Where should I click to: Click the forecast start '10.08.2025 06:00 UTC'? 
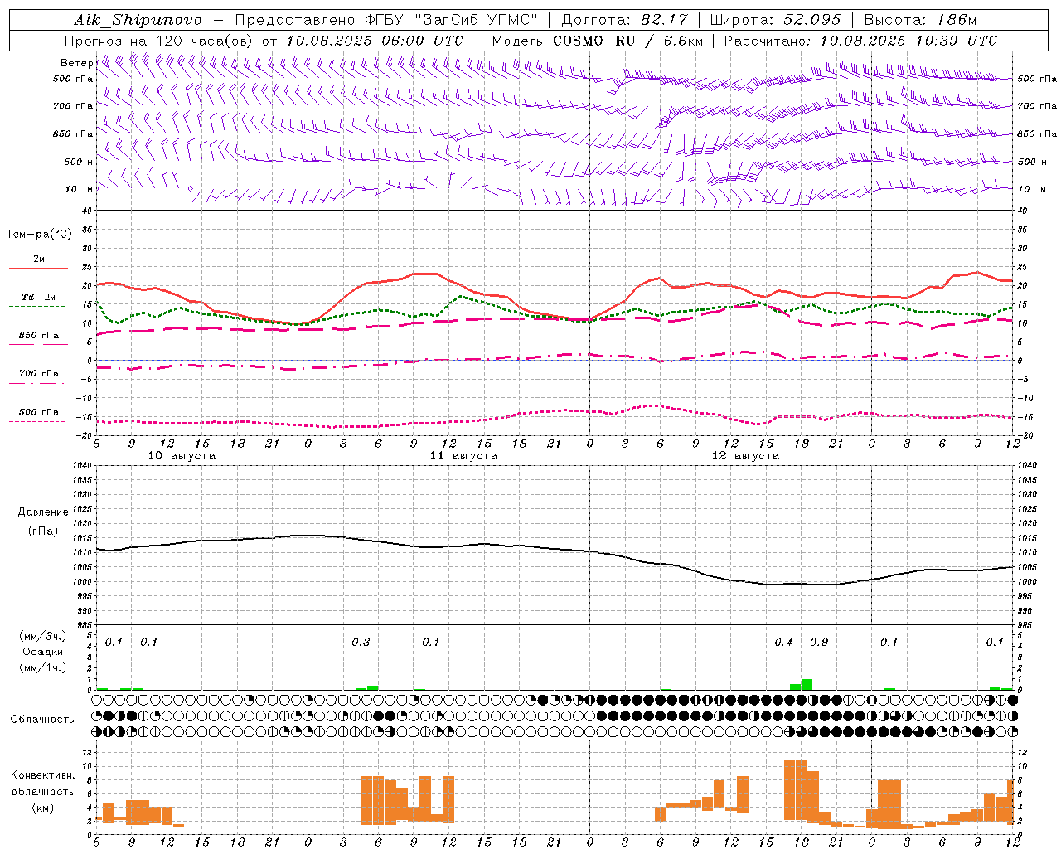click(x=375, y=41)
